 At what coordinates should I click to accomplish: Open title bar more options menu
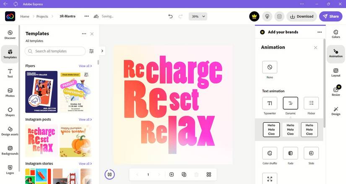(302, 4)
